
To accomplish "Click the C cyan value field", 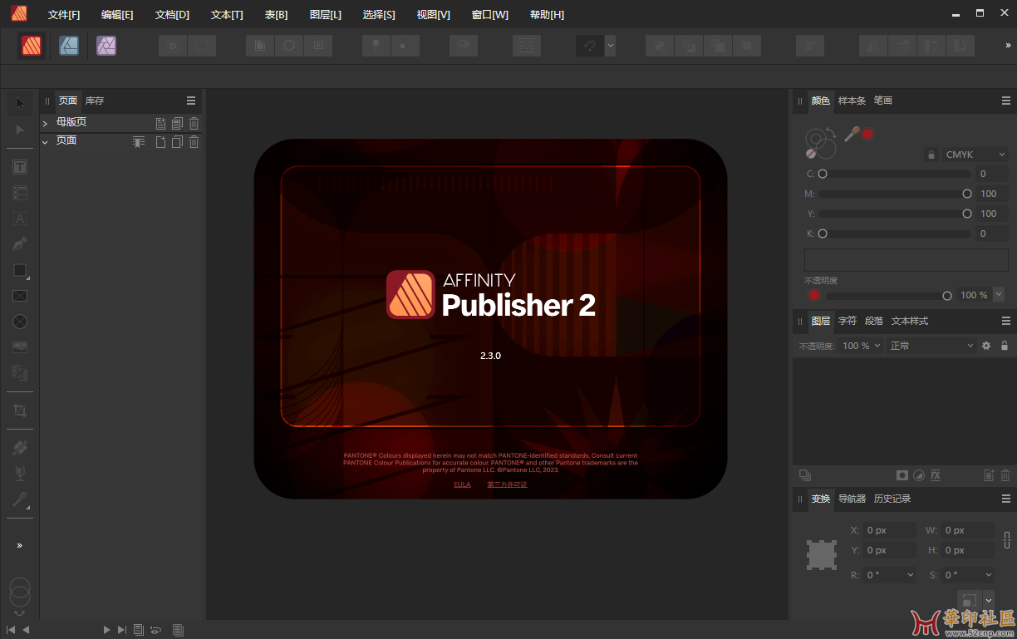I will pyautogui.click(x=992, y=174).
